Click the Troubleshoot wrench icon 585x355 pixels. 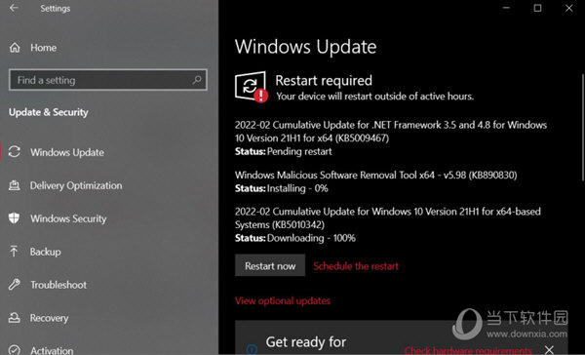pyautogui.click(x=15, y=285)
